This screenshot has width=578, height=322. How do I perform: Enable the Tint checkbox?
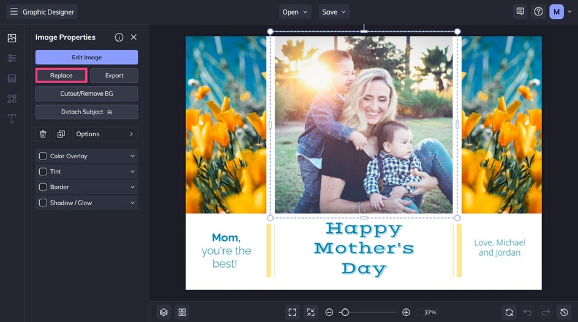point(43,172)
